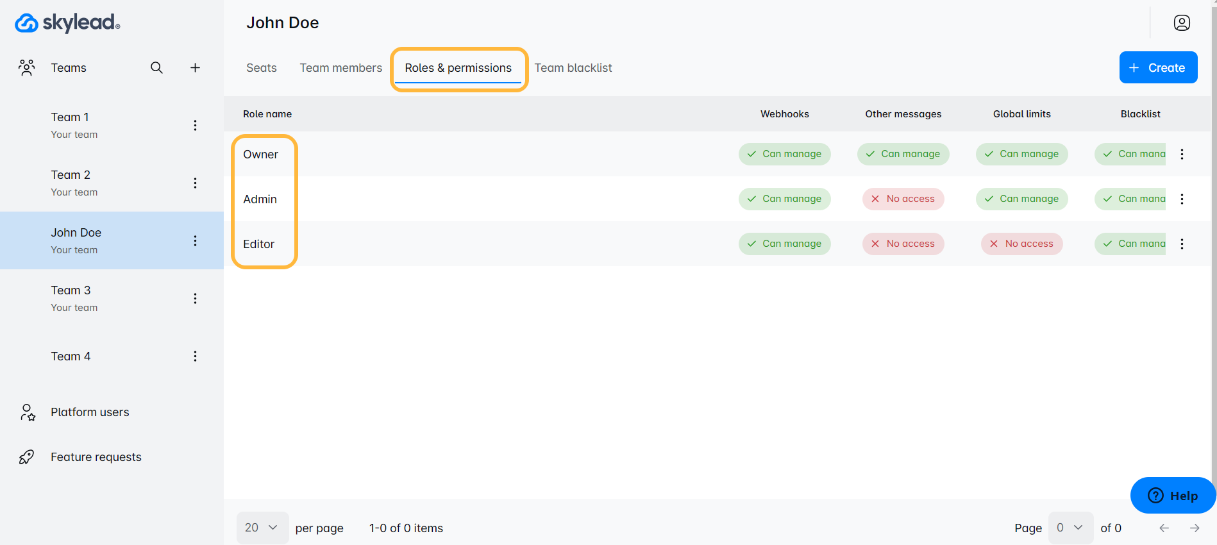Switch to the Team members tab
The image size is (1217, 545).
[340, 68]
